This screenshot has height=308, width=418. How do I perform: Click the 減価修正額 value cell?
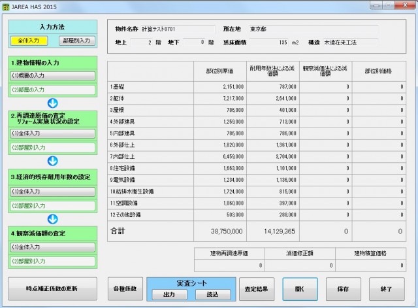300,265
